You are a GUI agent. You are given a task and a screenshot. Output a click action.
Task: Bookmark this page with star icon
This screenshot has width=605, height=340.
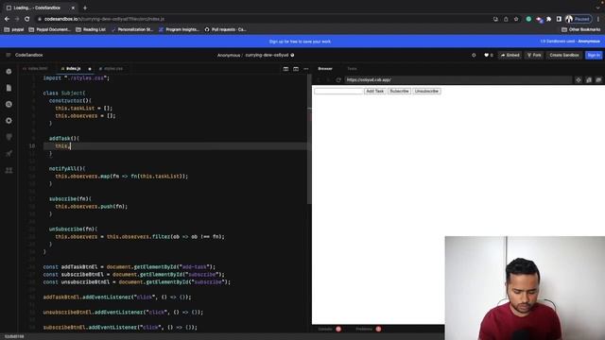[x=516, y=19]
